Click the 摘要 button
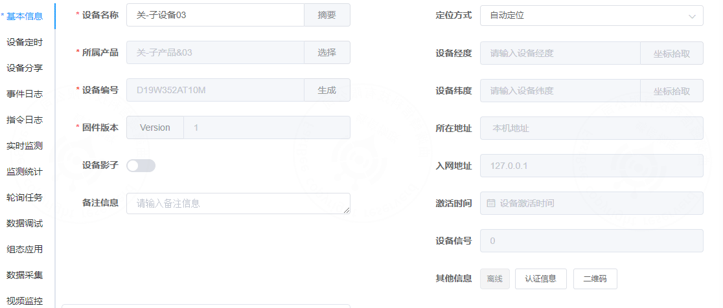 (x=327, y=15)
